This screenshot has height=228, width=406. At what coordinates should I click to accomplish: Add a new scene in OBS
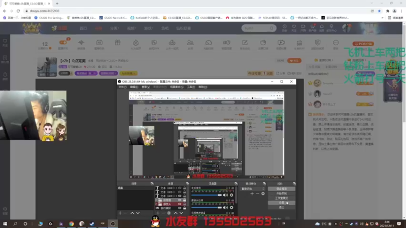tap(120, 213)
